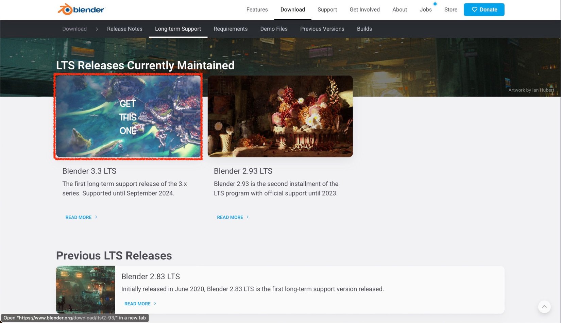
Task: Click the Previous LTS Releases heading
Action: (114, 256)
